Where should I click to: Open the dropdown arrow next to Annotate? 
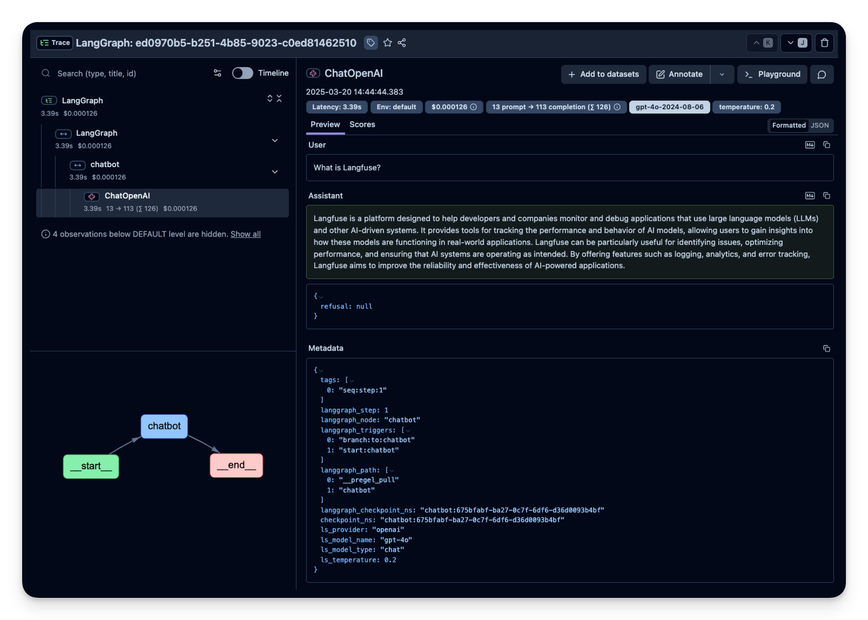(x=722, y=74)
